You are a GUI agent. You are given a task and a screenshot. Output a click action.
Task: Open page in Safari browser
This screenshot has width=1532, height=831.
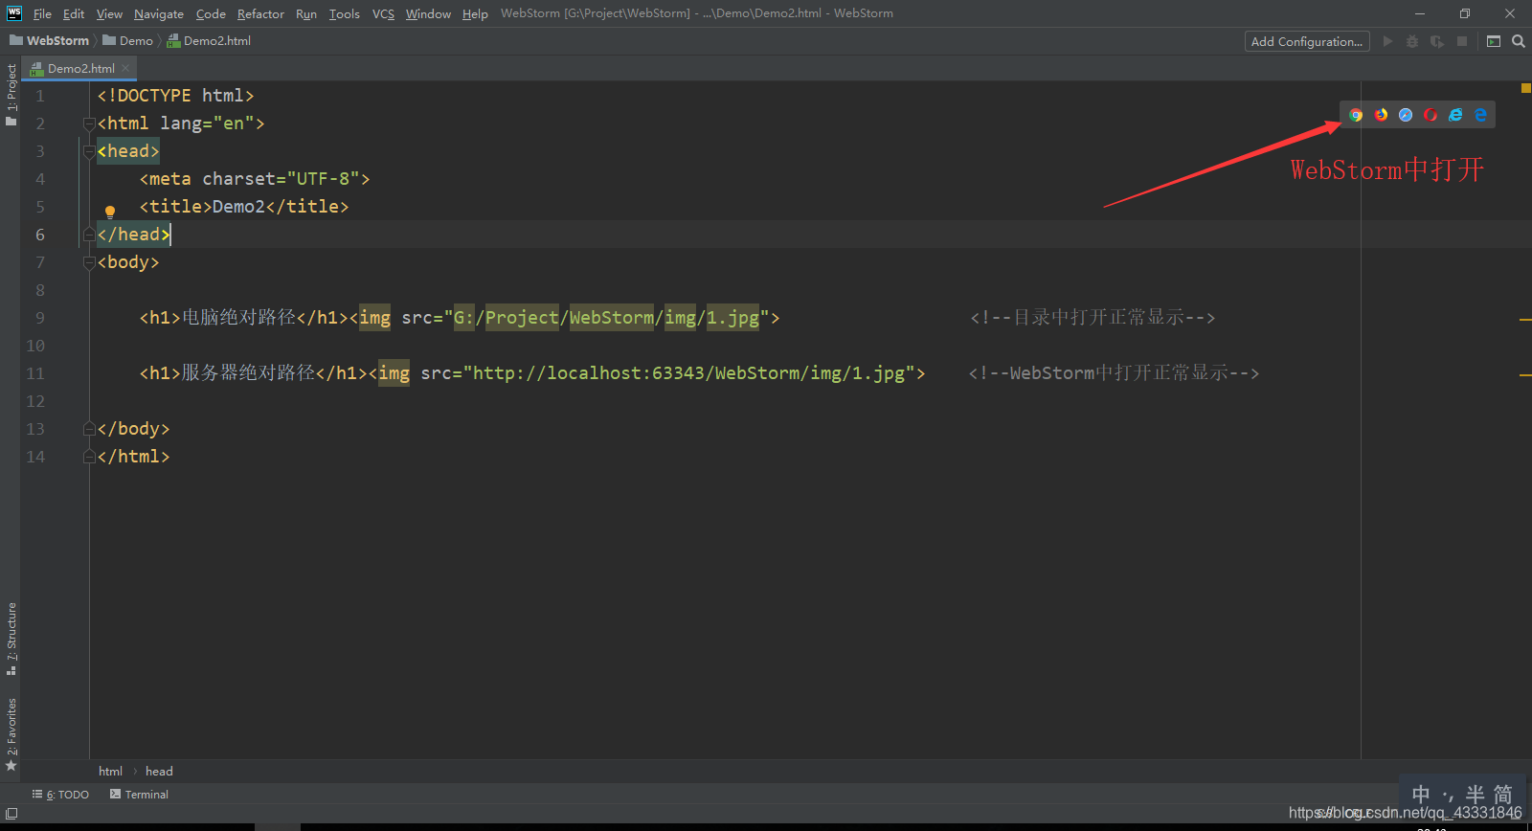pyautogui.click(x=1406, y=115)
